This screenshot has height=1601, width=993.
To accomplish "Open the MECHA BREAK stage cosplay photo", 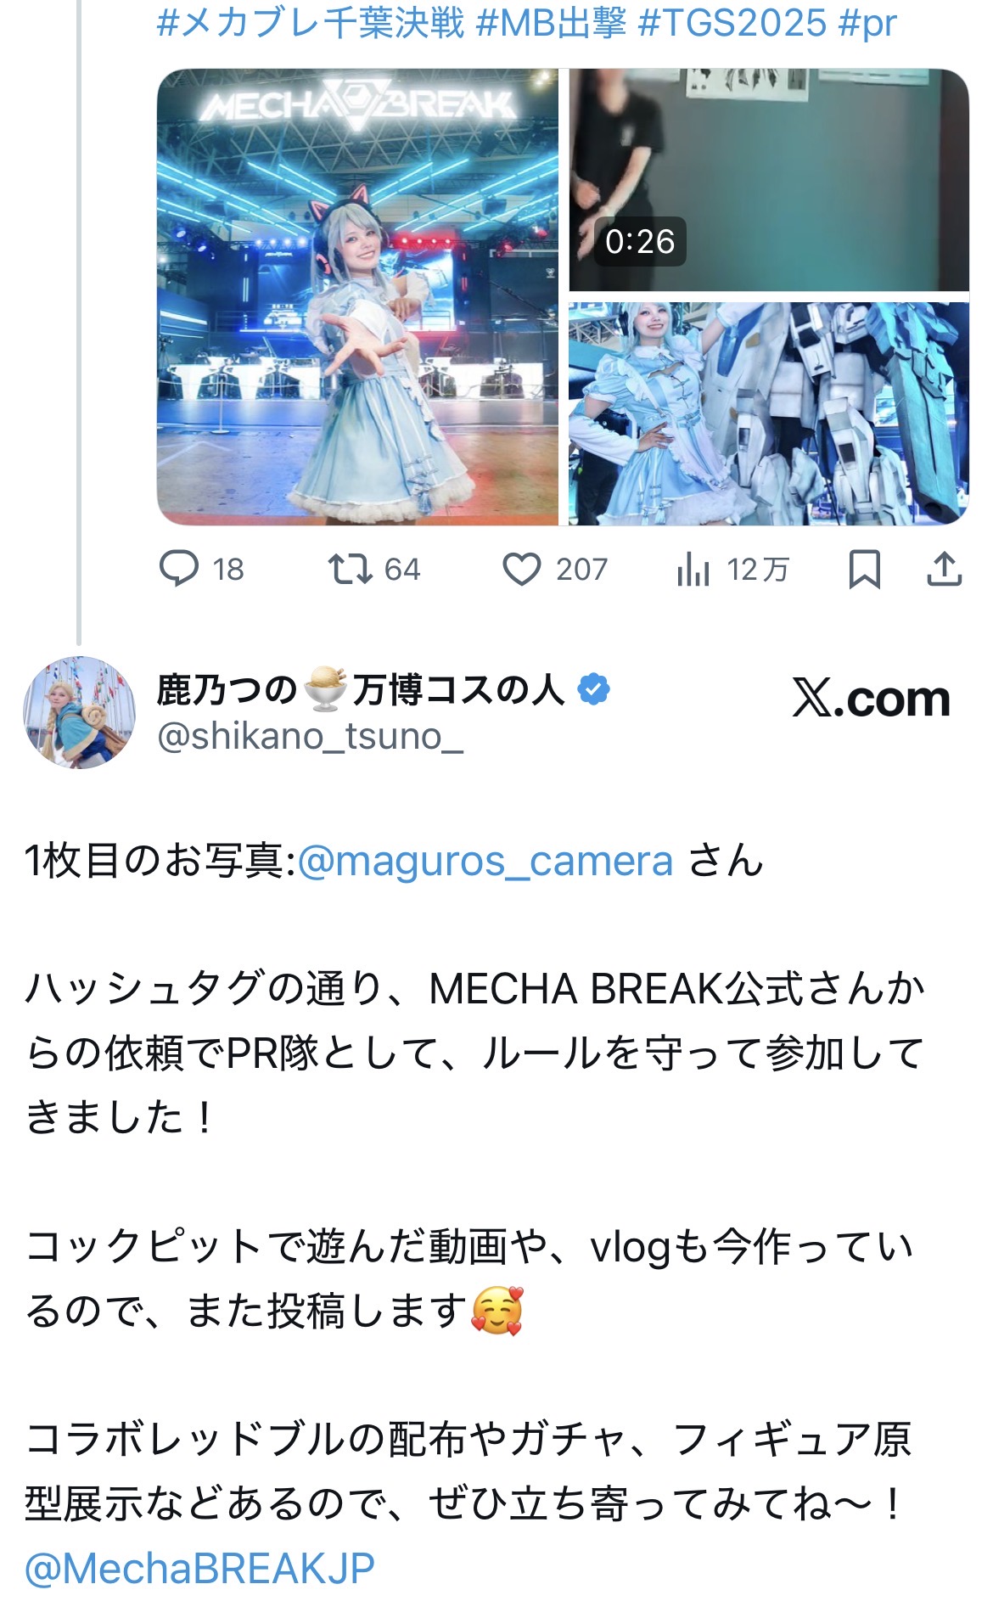I will pos(357,297).
